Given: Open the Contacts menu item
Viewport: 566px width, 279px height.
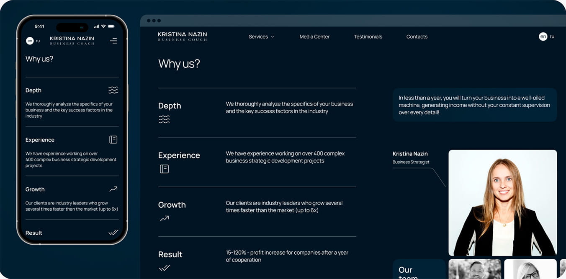Looking at the screenshot, I should pyautogui.click(x=417, y=37).
